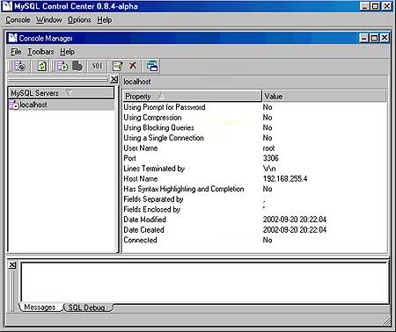Maximize the Console Manager window

tap(374, 38)
